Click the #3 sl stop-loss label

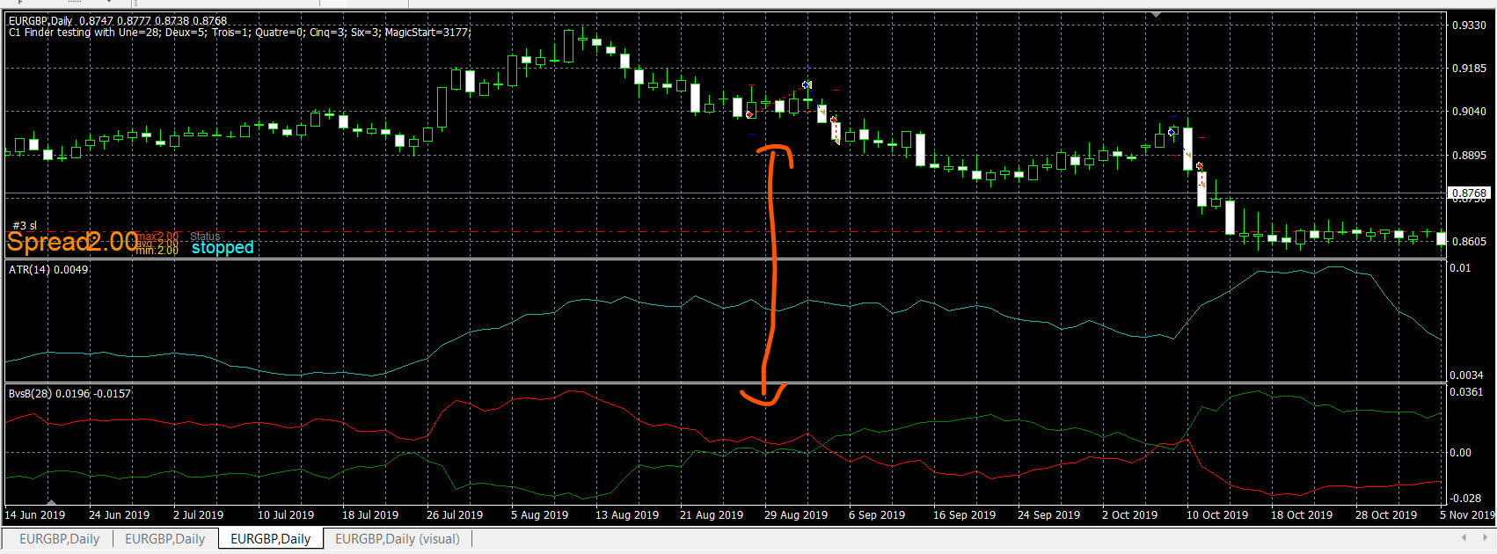pyautogui.click(x=25, y=226)
